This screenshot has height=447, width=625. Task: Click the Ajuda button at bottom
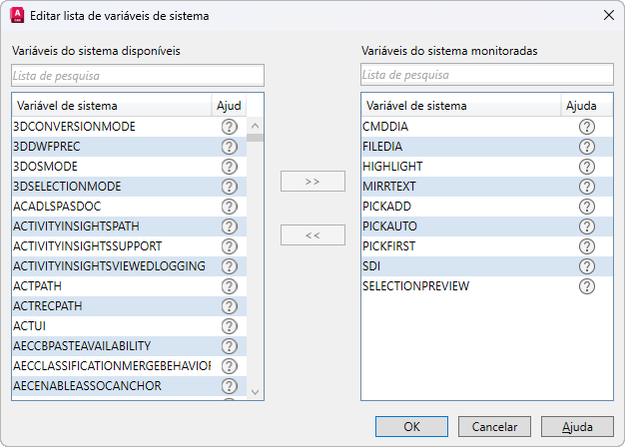point(577,426)
